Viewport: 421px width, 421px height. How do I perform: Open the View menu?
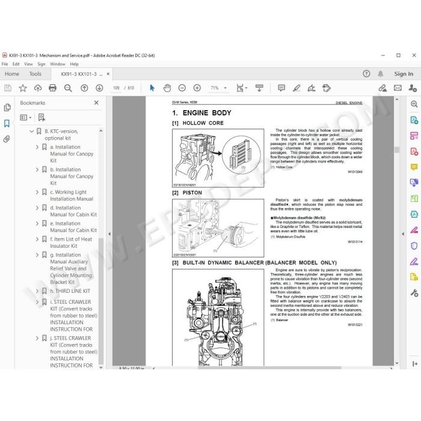[28, 64]
